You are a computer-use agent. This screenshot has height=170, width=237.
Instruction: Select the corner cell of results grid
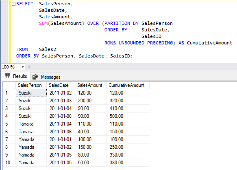tap(9, 85)
